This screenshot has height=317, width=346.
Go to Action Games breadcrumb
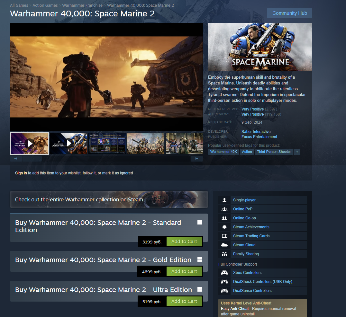click(x=45, y=5)
